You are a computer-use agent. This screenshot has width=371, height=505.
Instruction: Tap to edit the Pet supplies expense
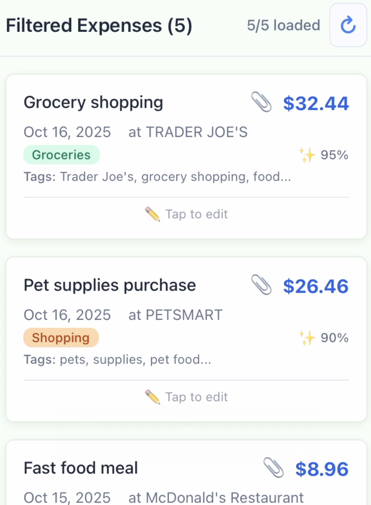(197, 397)
